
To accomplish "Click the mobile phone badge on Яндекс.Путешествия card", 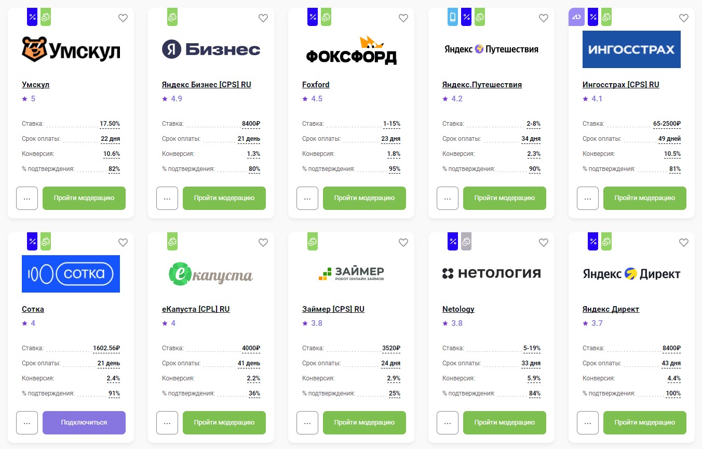I will (453, 17).
